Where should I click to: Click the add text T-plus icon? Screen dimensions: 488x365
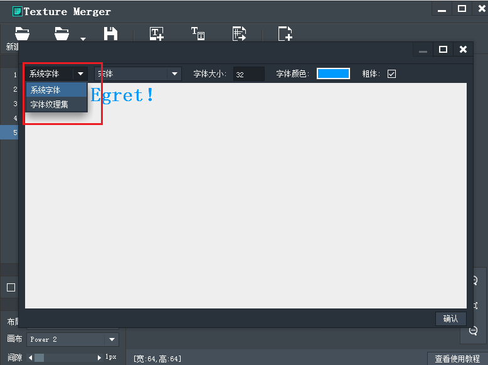[157, 34]
